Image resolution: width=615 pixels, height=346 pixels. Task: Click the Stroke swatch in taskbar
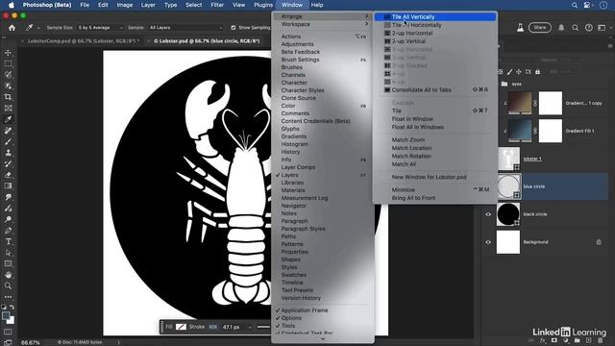[213, 327]
